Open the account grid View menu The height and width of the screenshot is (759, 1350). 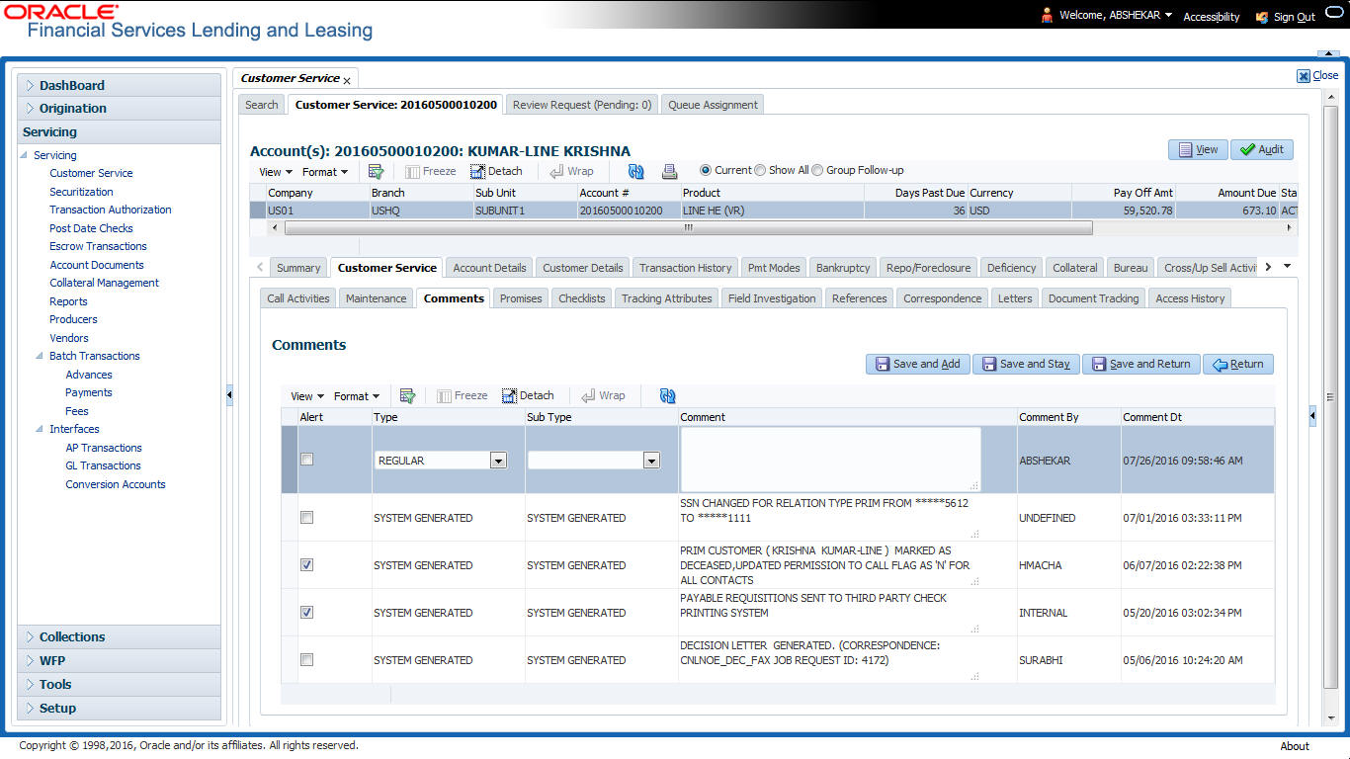pos(276,172)
